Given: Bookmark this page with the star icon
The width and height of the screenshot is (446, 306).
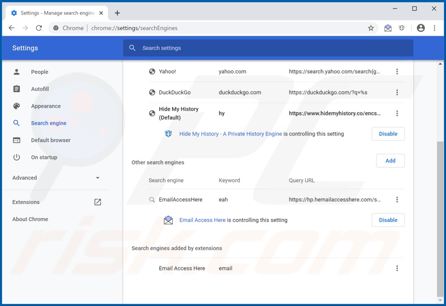Looking at the screenshot, I should pyautogui.click(x=371, y=28).
